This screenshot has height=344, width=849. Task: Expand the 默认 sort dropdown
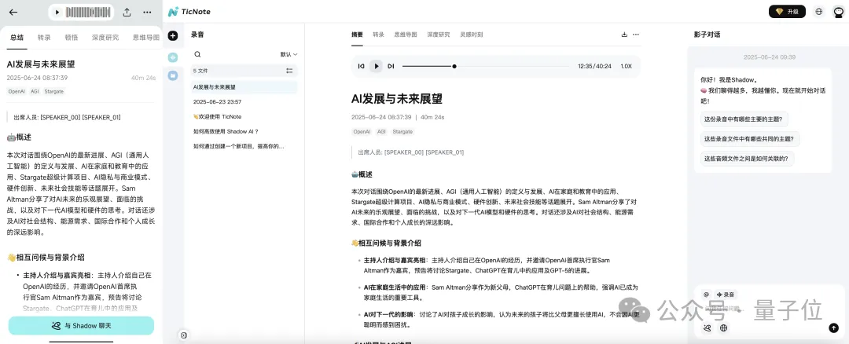tap(289, 54)
